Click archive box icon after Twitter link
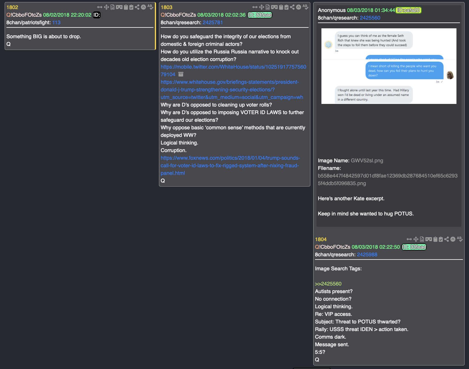This screenshot has width=469, height=369. point(181,74)
